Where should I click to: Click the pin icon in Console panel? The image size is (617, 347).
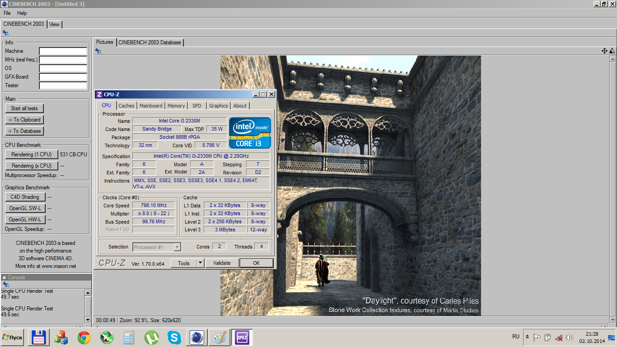pos(5,284)
